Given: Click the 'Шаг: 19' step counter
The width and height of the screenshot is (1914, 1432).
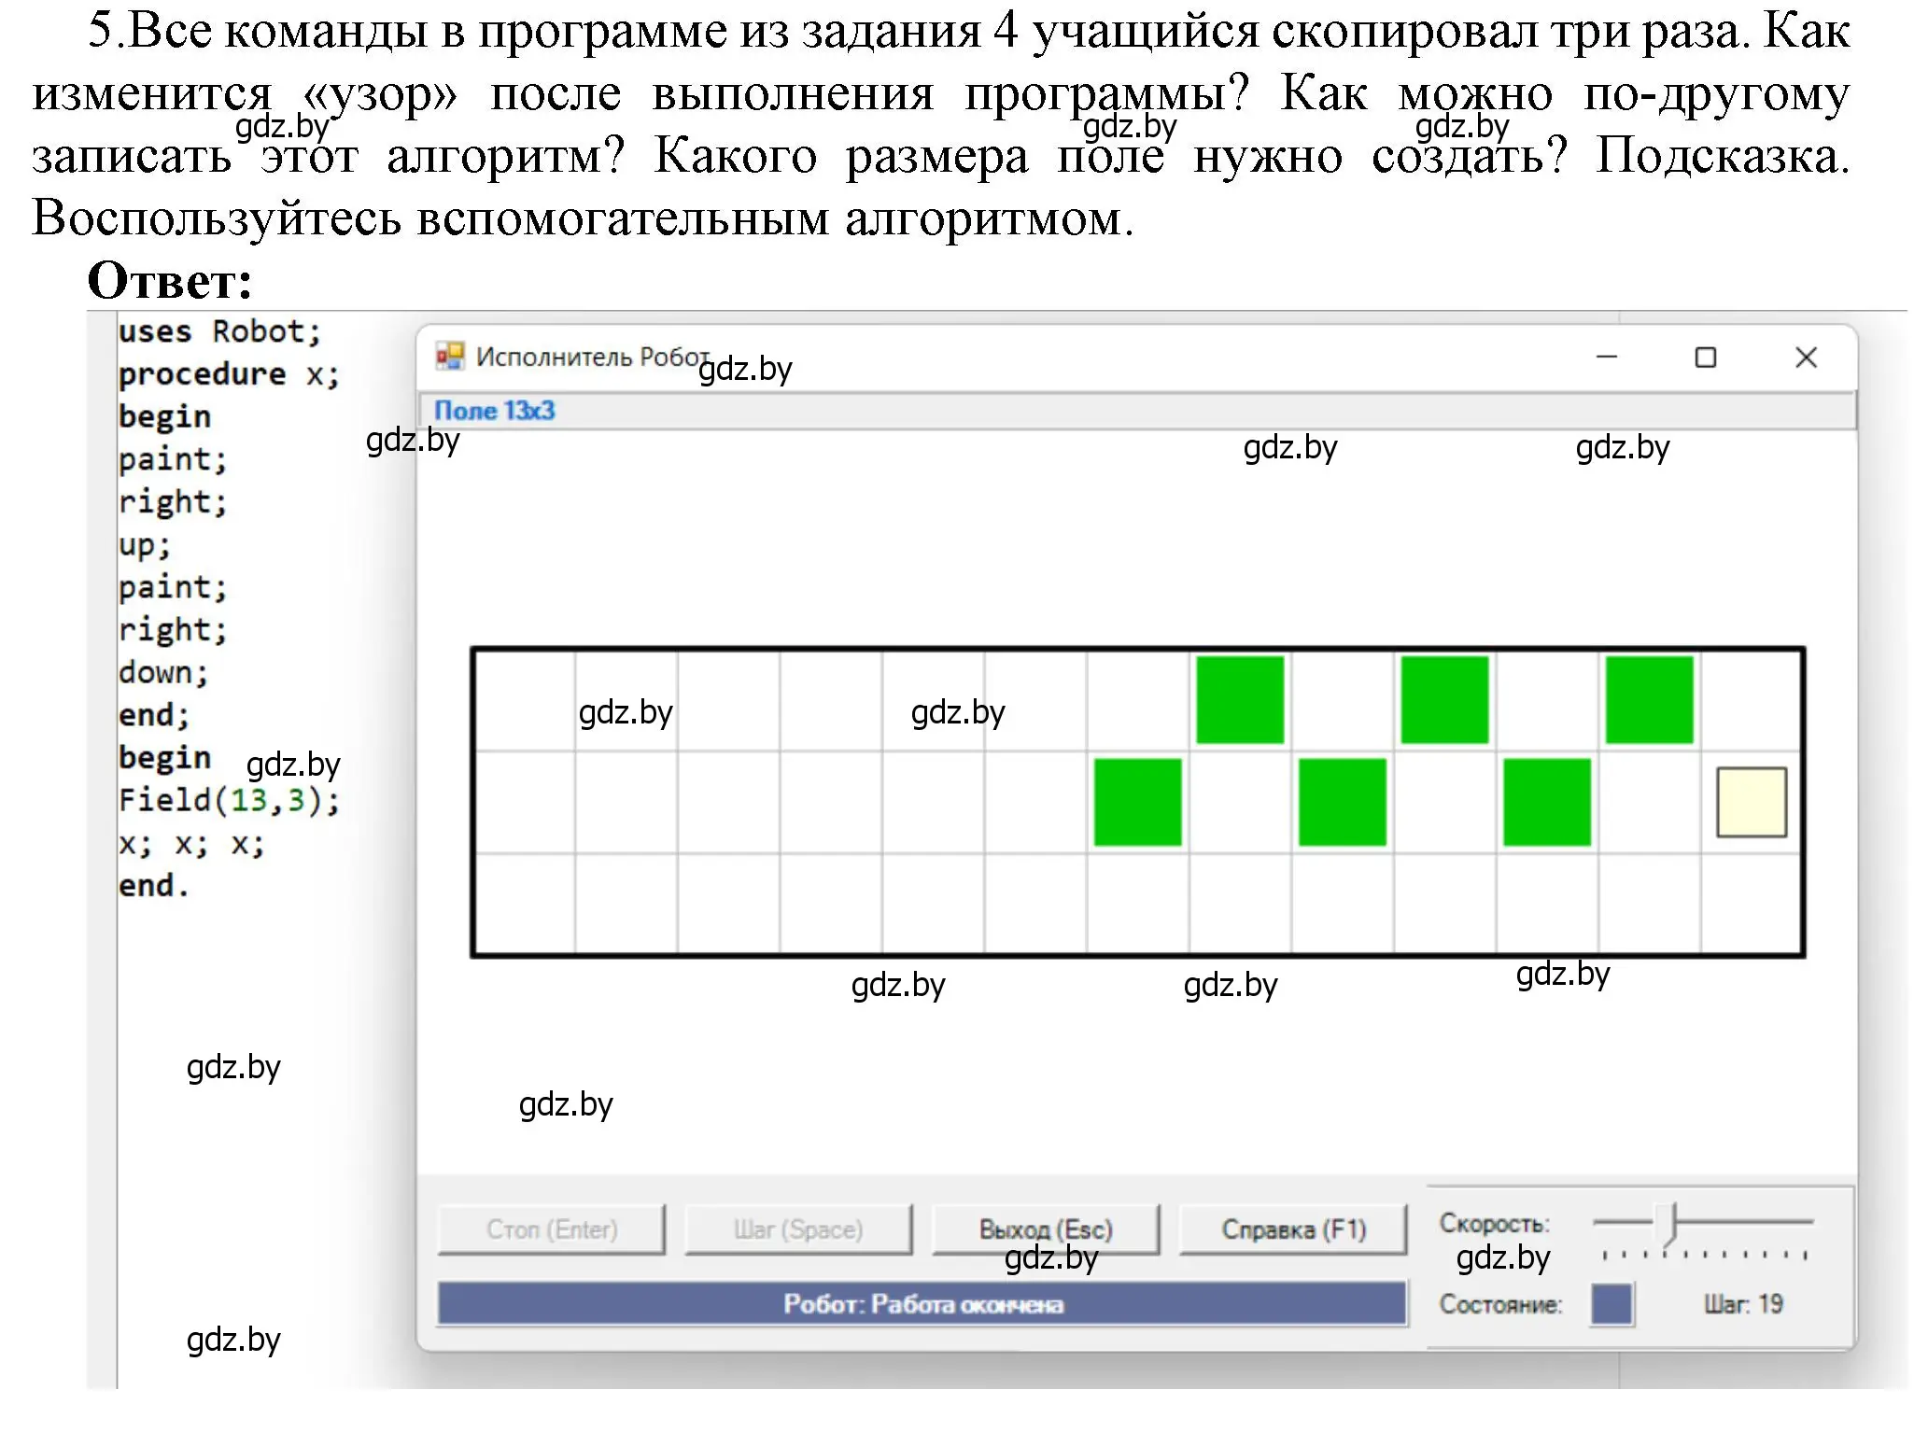Looking at the screenshot, I should click(1743, 1304).
